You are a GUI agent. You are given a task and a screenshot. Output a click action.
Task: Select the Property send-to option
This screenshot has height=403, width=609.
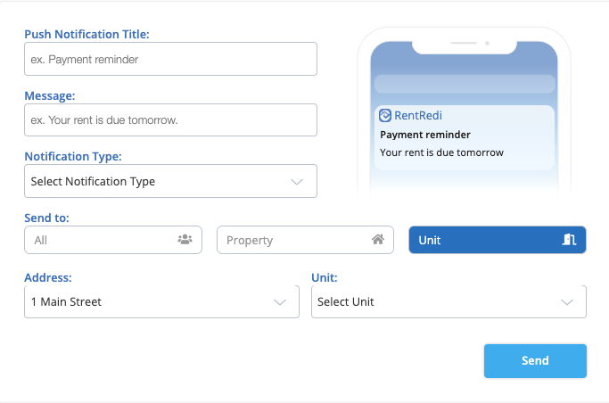pos(305,240)
